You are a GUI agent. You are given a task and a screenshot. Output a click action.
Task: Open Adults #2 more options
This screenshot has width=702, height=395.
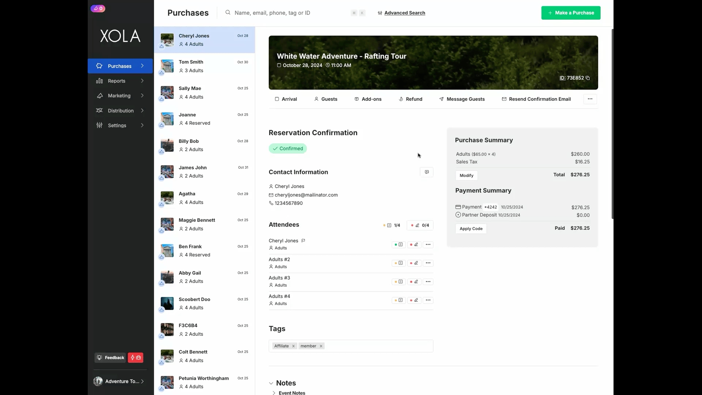point(428,263)
